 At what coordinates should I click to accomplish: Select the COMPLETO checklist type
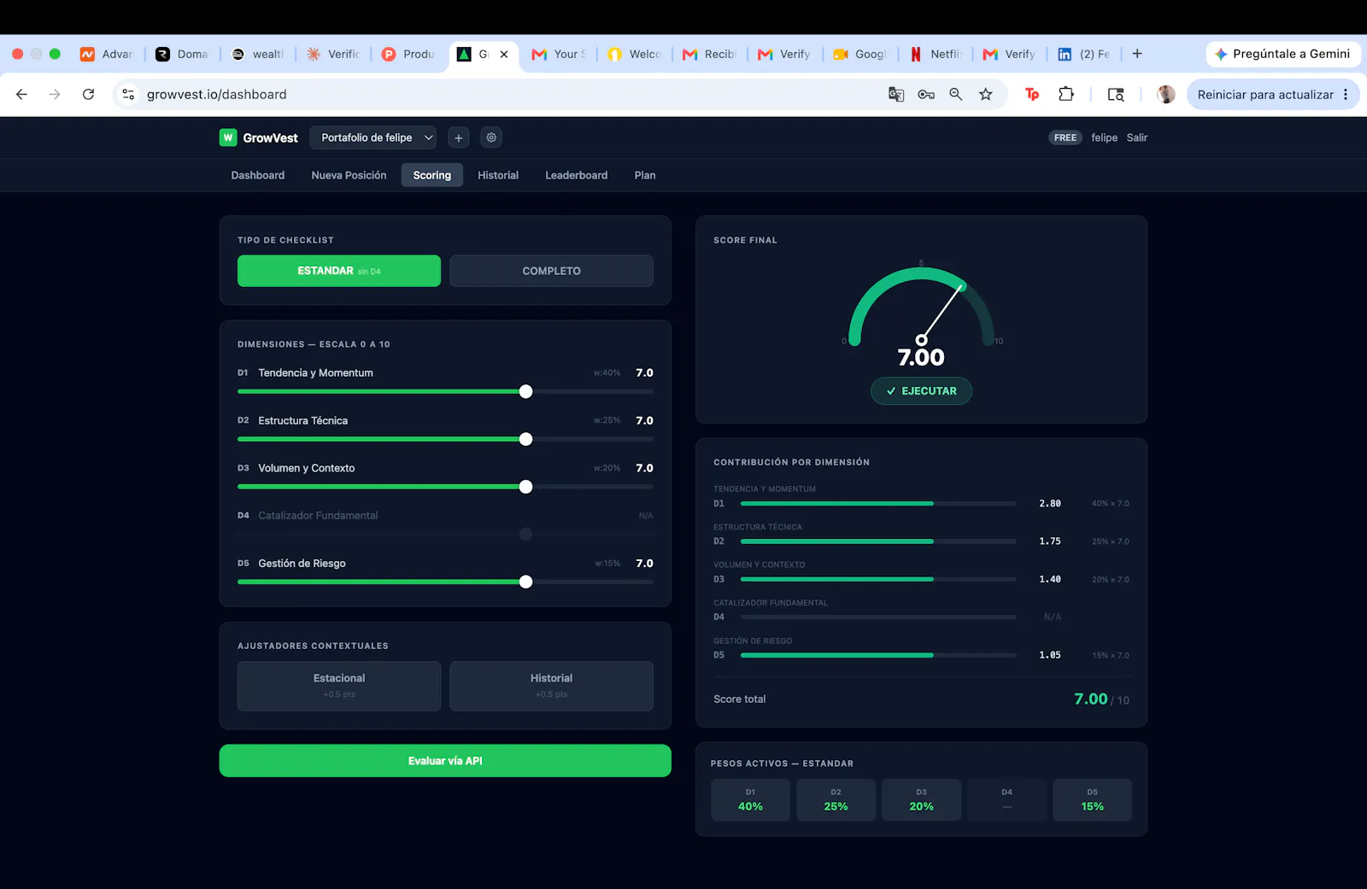point(552,271)
